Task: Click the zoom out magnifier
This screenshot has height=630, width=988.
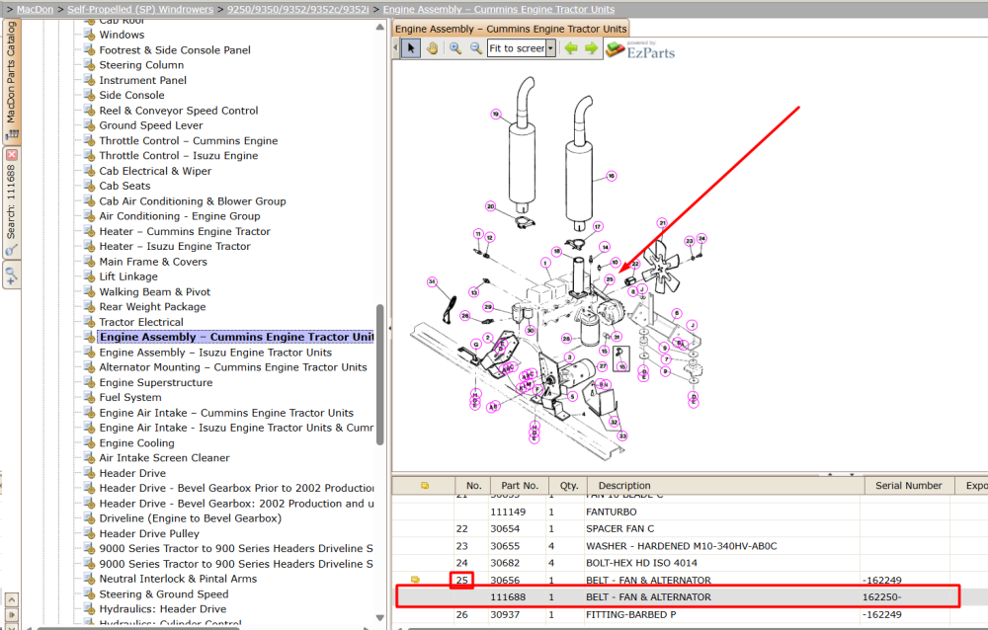Action: click(476, 48)
